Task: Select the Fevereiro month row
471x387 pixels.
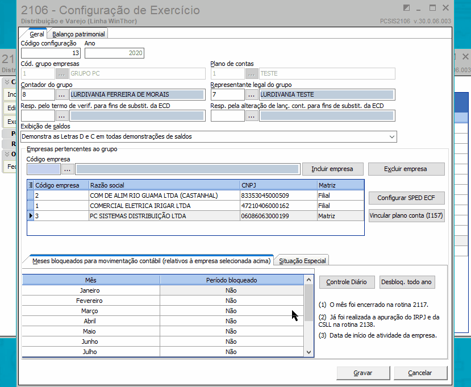Action: 163,301
